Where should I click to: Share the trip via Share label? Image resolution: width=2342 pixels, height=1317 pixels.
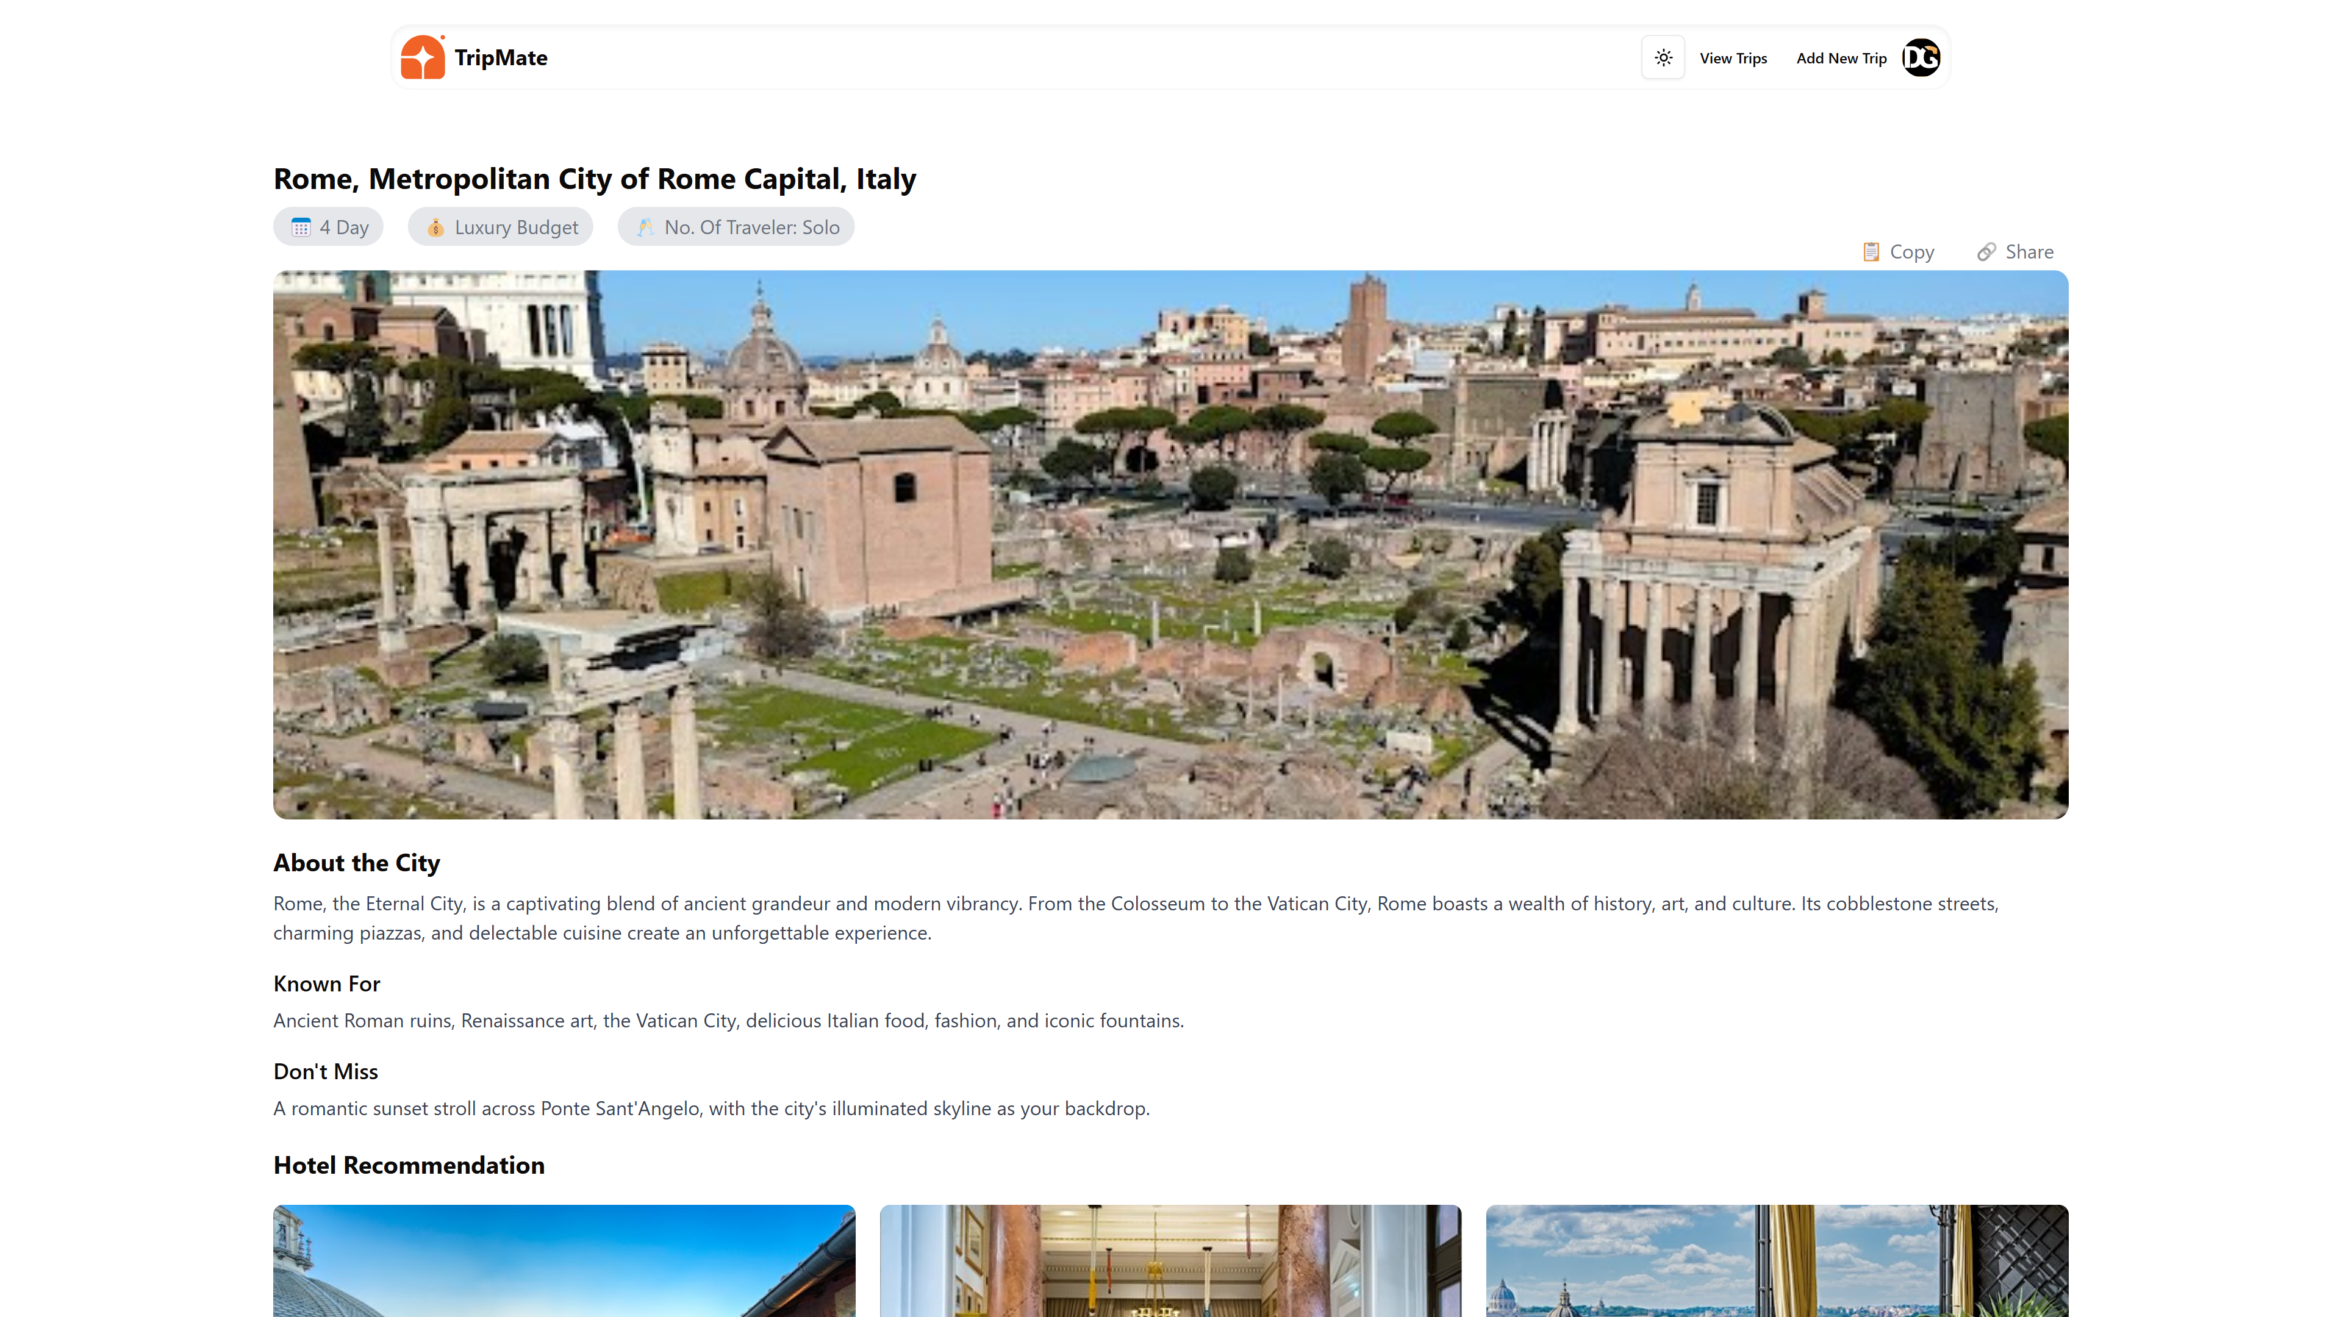coord(2029,252)
